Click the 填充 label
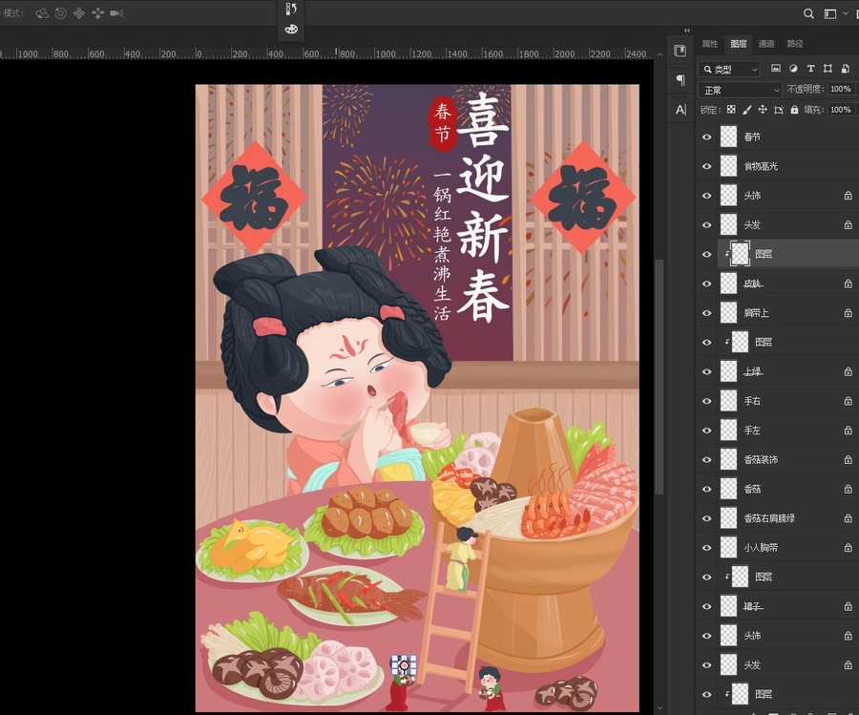859x715 pixels. pos(813,110)
